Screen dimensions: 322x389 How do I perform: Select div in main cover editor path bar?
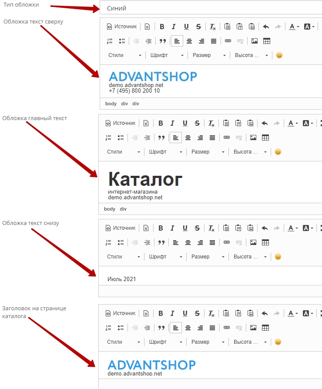coord(123,209)
